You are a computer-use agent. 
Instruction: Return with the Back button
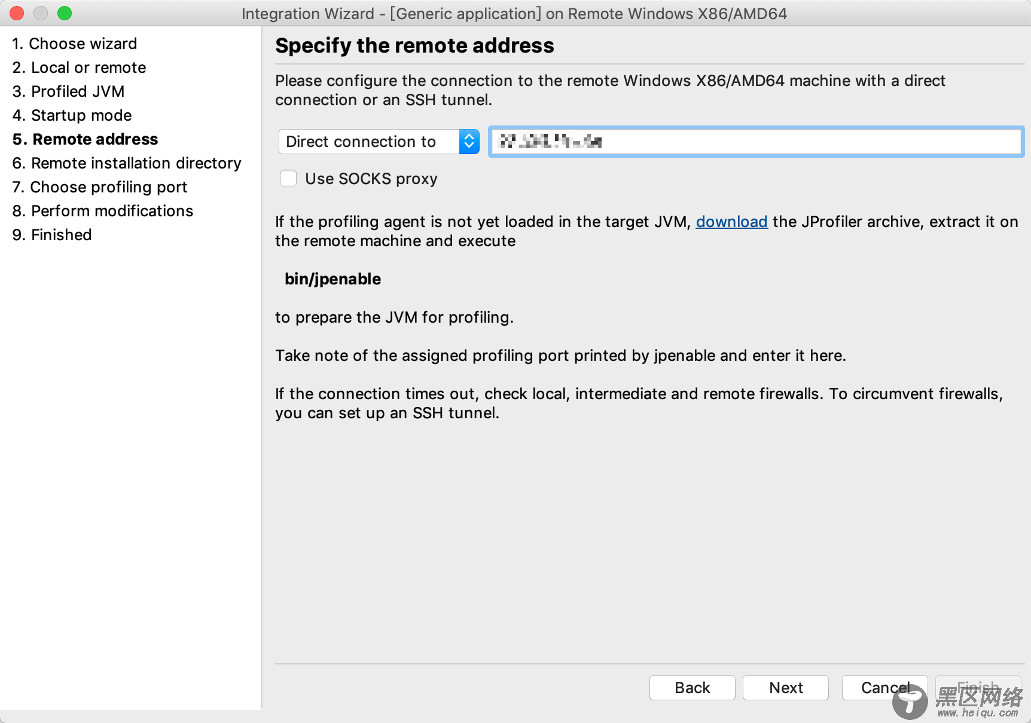(x=693, y=688)
